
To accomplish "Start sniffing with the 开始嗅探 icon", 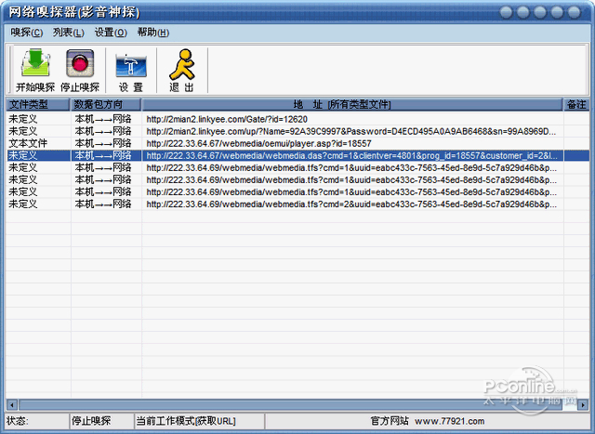I will click(x=35, y=70).
